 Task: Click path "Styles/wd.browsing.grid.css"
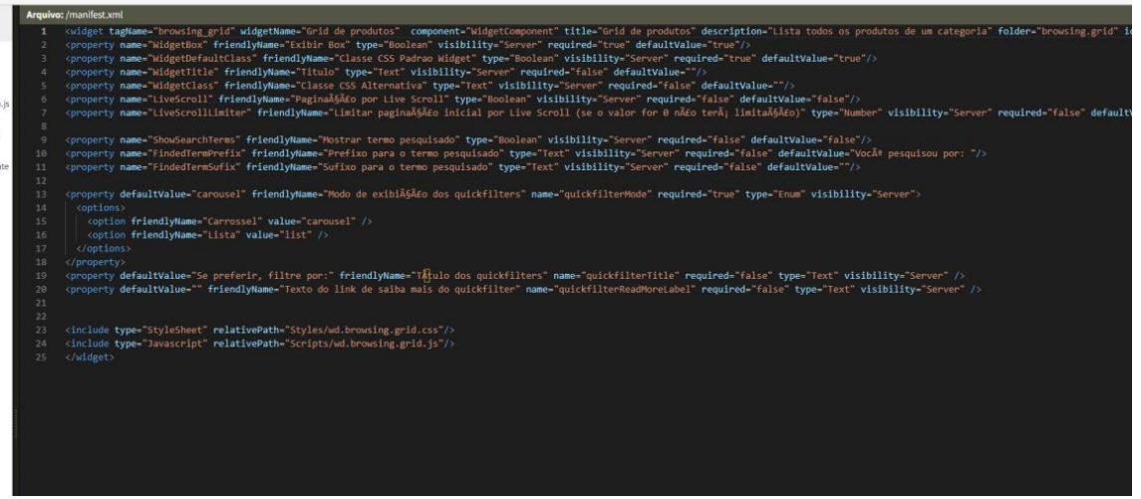(363, 331)
